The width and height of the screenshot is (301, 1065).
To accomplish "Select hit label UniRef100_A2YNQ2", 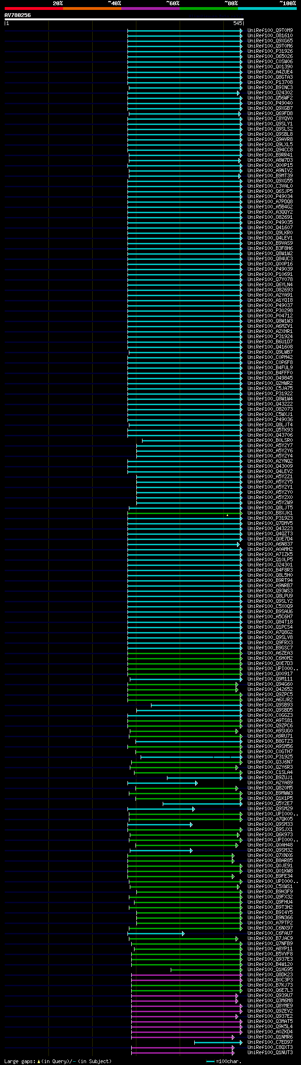I will (270, 461).
